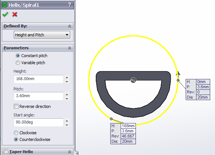Enable the Reverse direction checkbox
215x155 pixels.
tap(16, 106)
